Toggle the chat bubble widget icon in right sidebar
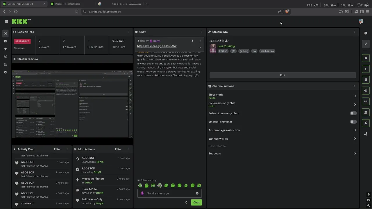Image resolution: width=372 pixels, height=209 pixels. 366,91
